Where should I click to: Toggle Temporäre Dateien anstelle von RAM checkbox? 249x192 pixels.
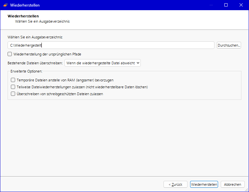[x=13, y=80]
